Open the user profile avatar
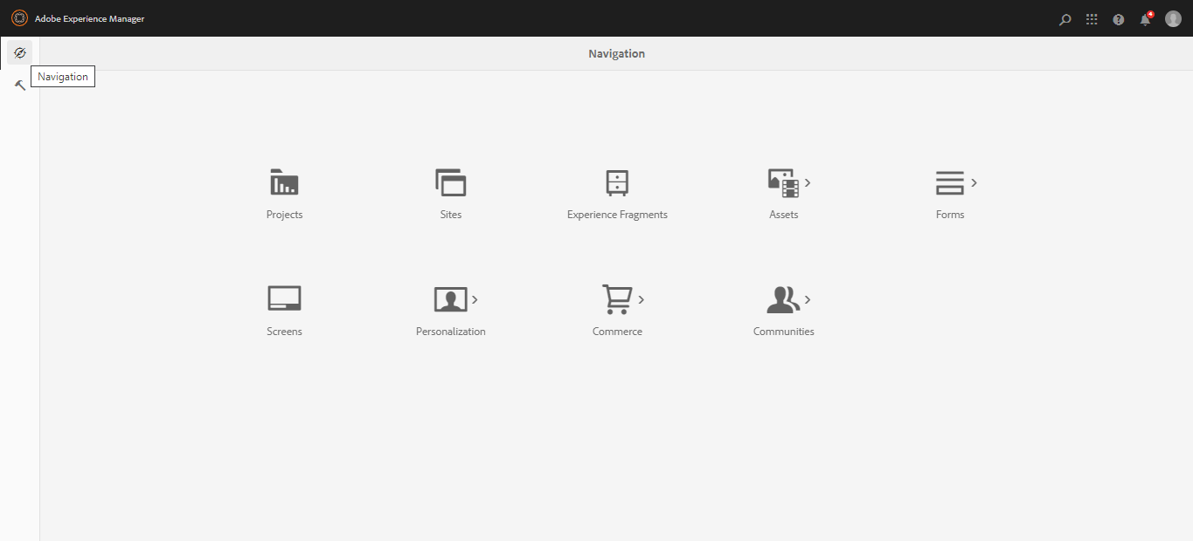The width and height of the screenshot is (1193, 541). pyautogui.click(x=1173, y=18)
